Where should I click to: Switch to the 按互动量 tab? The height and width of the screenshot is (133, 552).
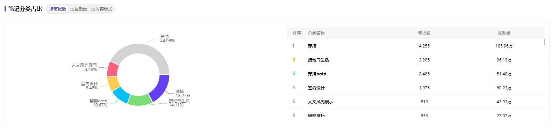point(79,9)
